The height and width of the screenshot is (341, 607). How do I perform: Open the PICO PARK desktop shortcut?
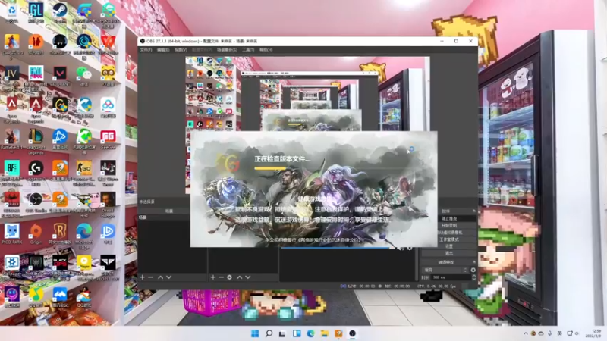[12, 234]
